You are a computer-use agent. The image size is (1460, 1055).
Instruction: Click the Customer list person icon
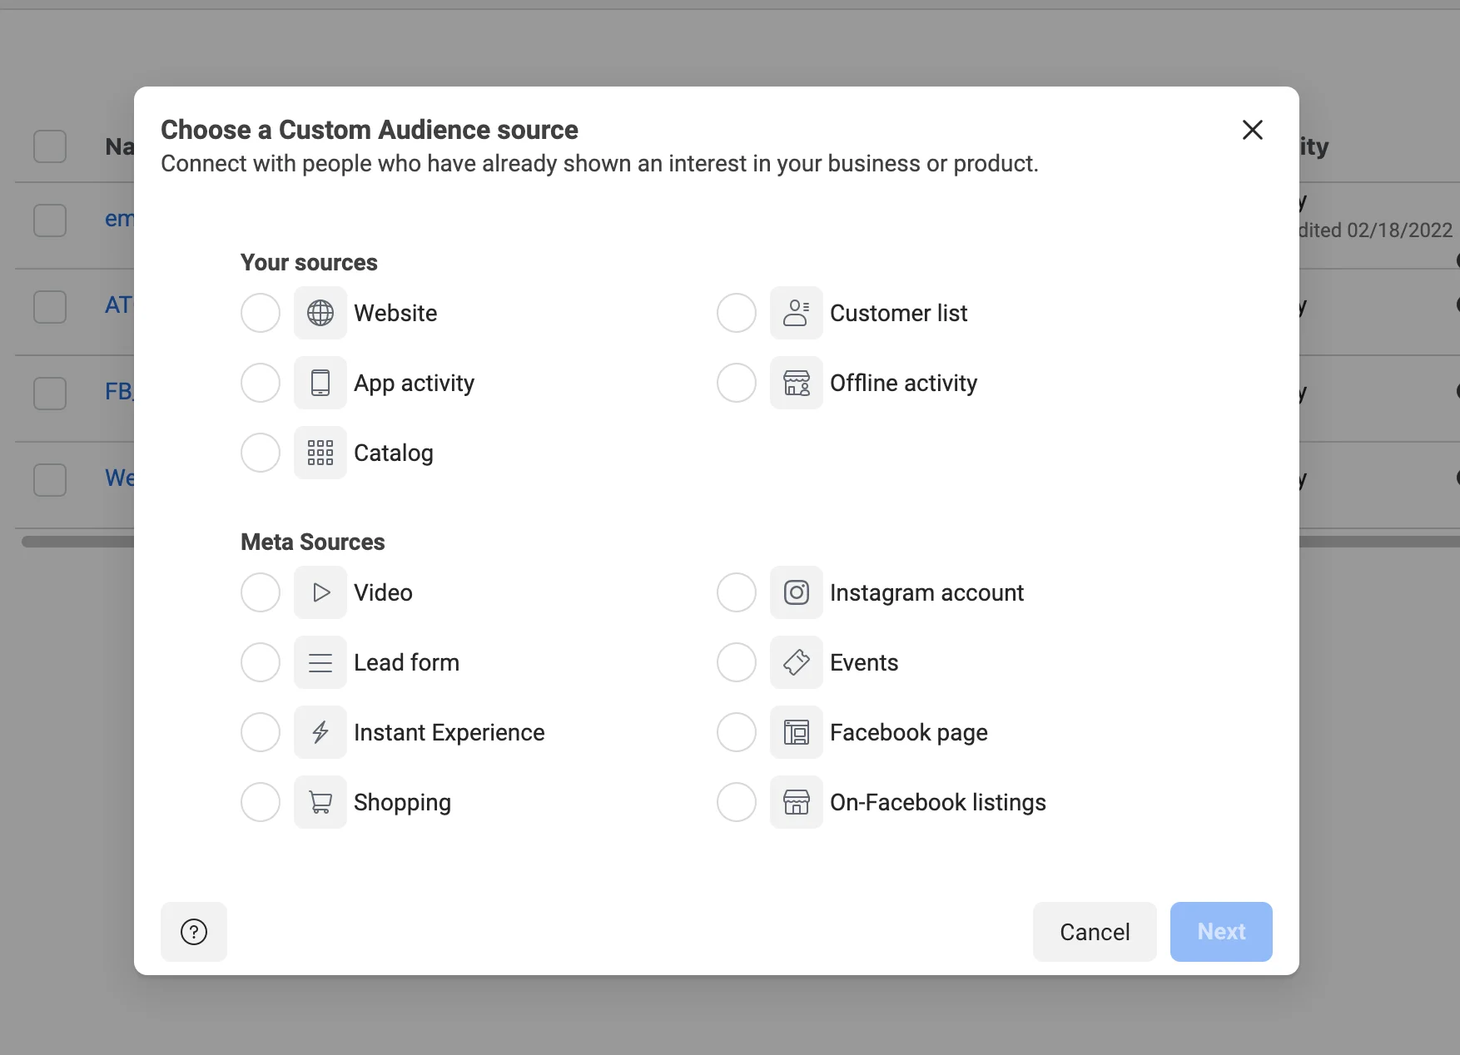coord(797,313)
